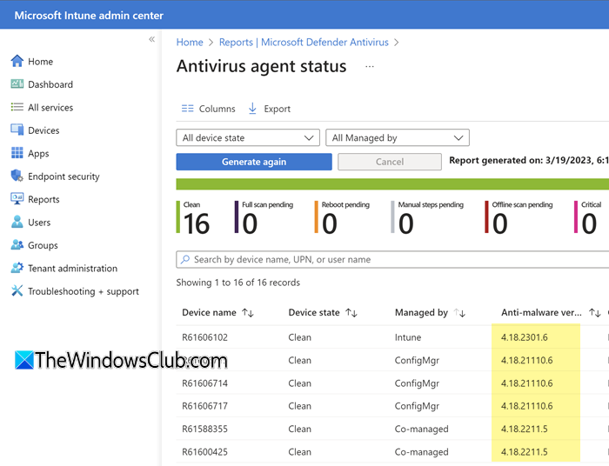
Task: Select the Devices icon in sidebar
Action: click(17, 130)
